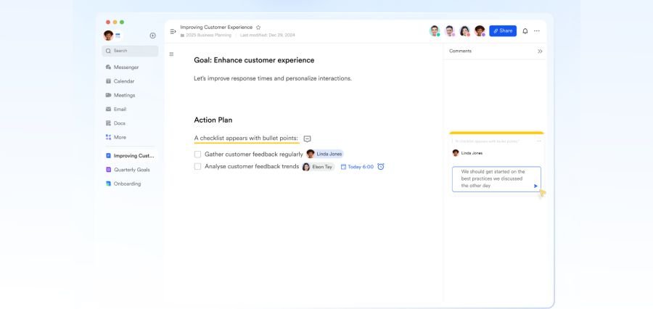Click the plus icon in sidebar header
Image resolution: width=653 pixels, height=309 pixels.
(x=152, y=36)
